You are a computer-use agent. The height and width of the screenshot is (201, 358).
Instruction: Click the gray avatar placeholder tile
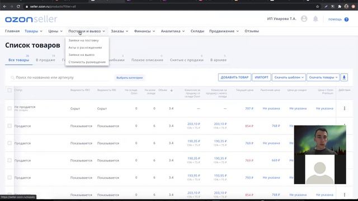pyautogui.click(x=319, y=169)
